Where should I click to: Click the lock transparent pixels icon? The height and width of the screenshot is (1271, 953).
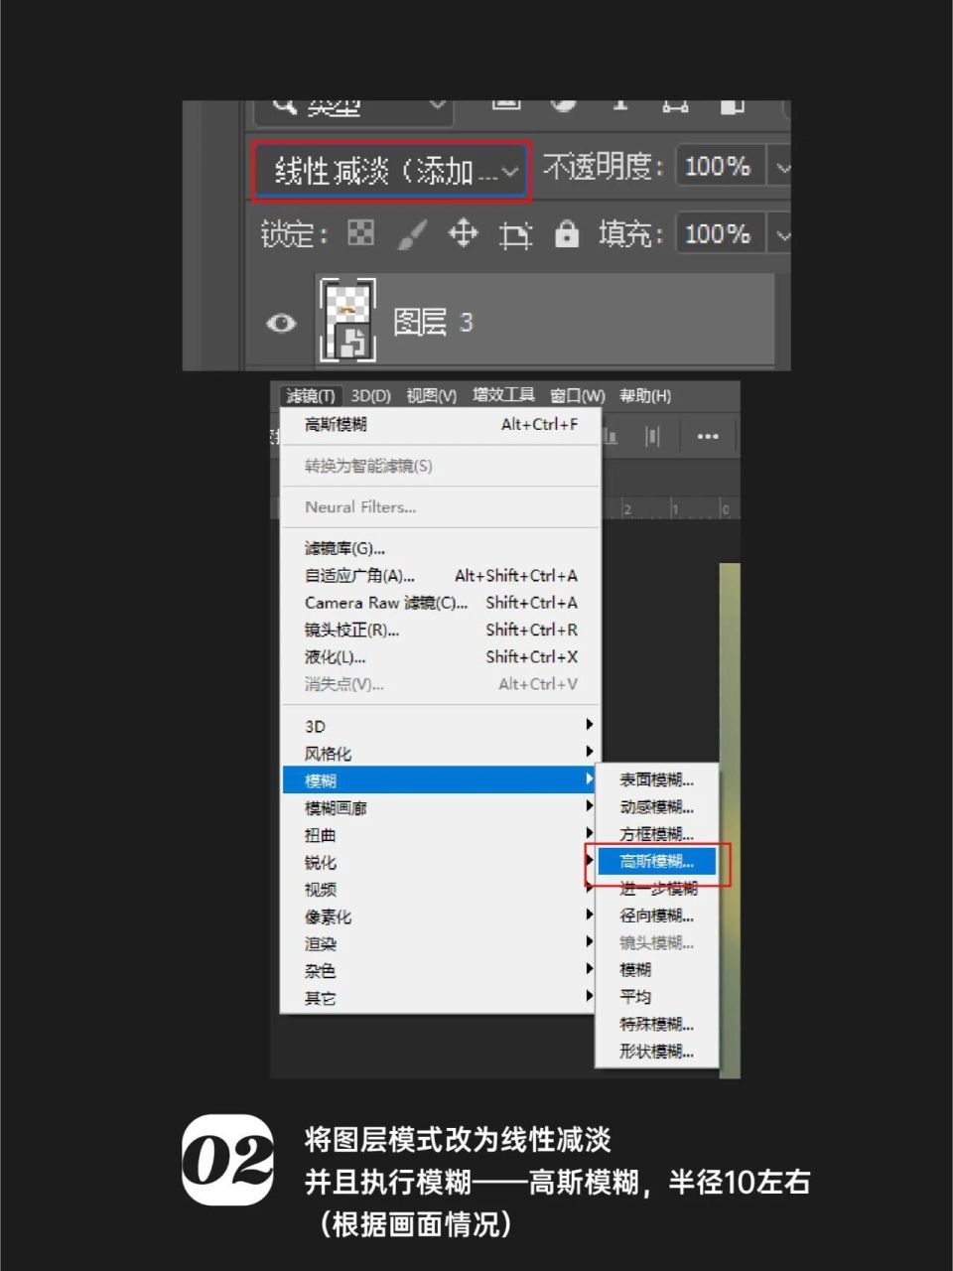click(x=359, y=234)
